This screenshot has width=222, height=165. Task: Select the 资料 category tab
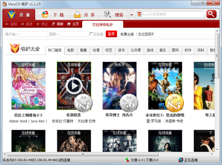(201, 50)
